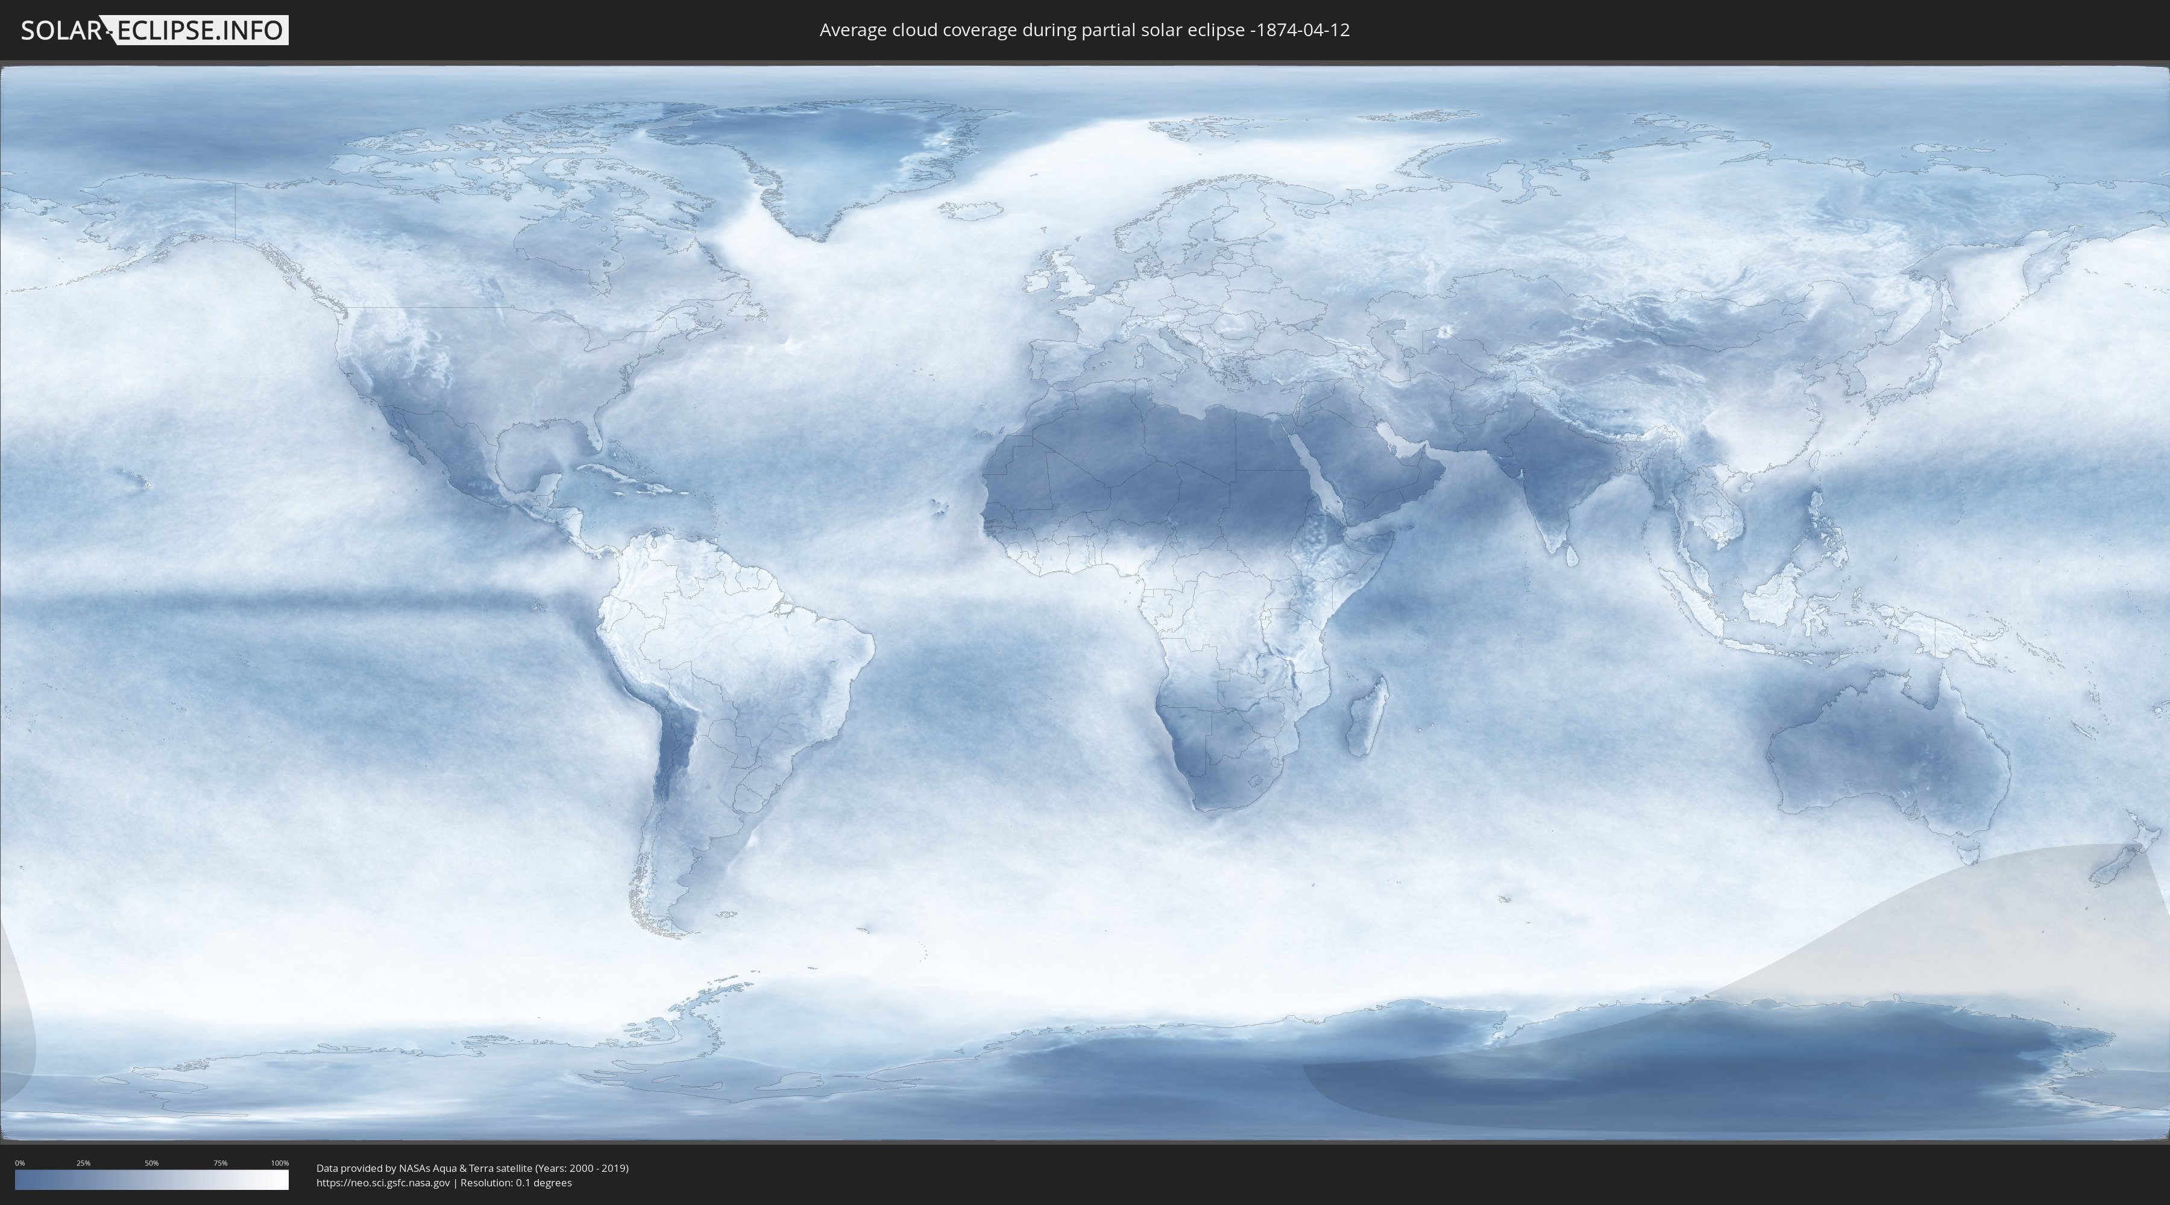Click the 100% legend label

click(280, 1163)
